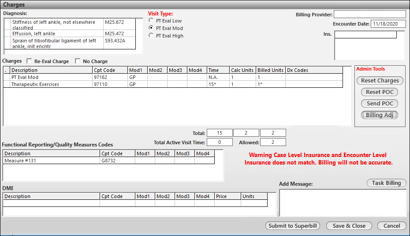Select the PT Eval Mod charge row
This screenshot has width=410, height=236.
point(173,77)
